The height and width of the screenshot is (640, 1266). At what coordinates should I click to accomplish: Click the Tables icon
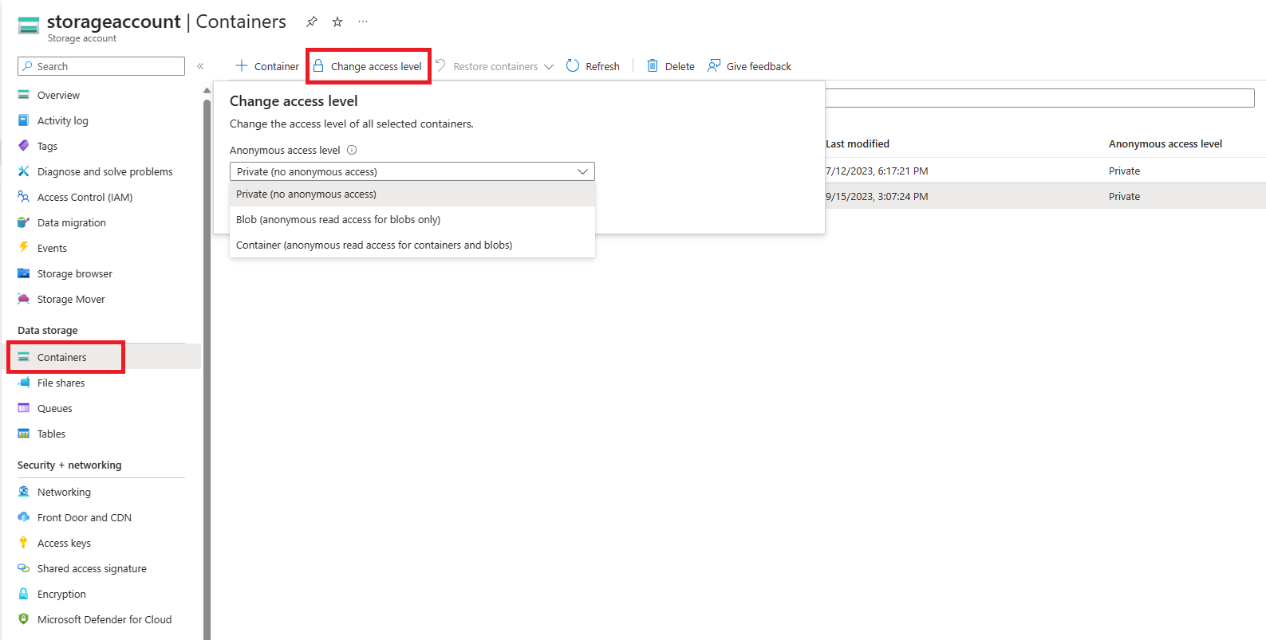click(24, 434)
